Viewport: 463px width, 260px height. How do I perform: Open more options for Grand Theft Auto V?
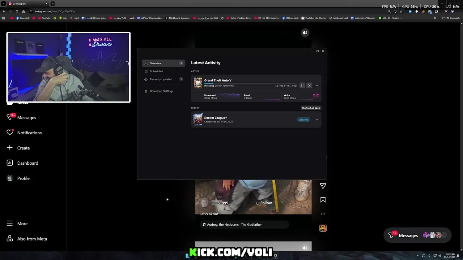pyautogui.click(x=316, y=86)
